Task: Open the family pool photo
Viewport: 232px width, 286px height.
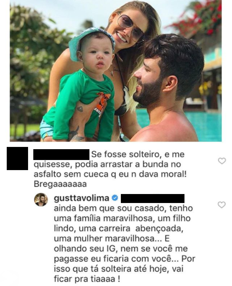Action: click(116, 71)
